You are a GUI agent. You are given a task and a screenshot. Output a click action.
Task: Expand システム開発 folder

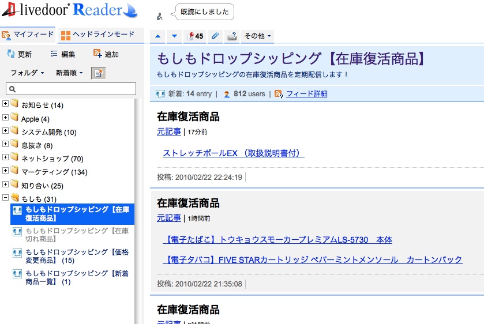tap(5, 130)
